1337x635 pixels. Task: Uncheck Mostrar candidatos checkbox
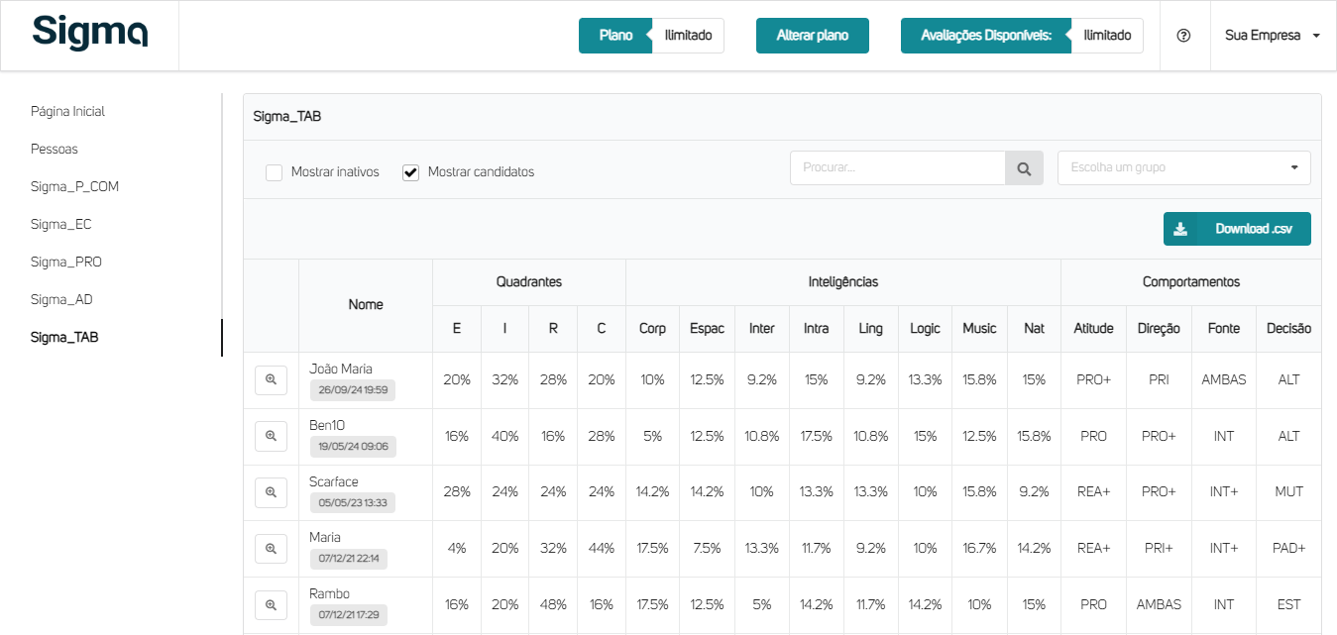pyautogui.click(x=411, y=172)
